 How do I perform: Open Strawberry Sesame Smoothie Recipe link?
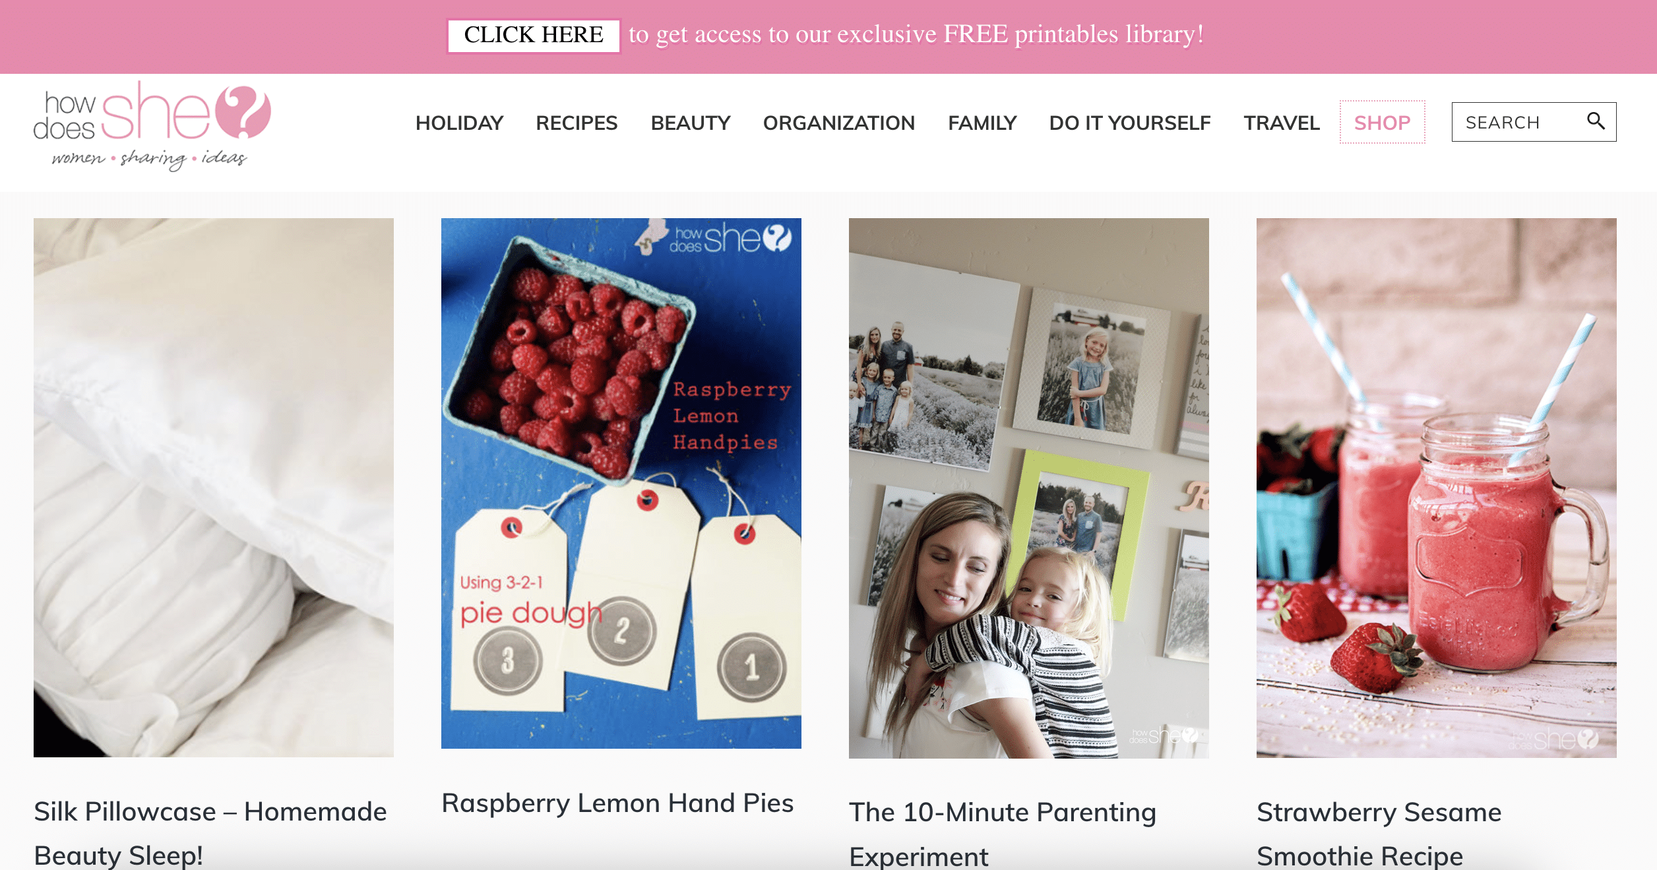[1379, 834]
